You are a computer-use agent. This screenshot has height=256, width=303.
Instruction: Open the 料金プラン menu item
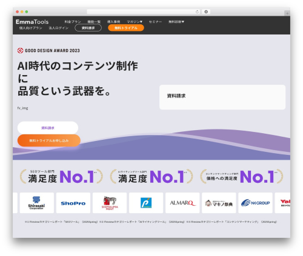tap(73, 22)
